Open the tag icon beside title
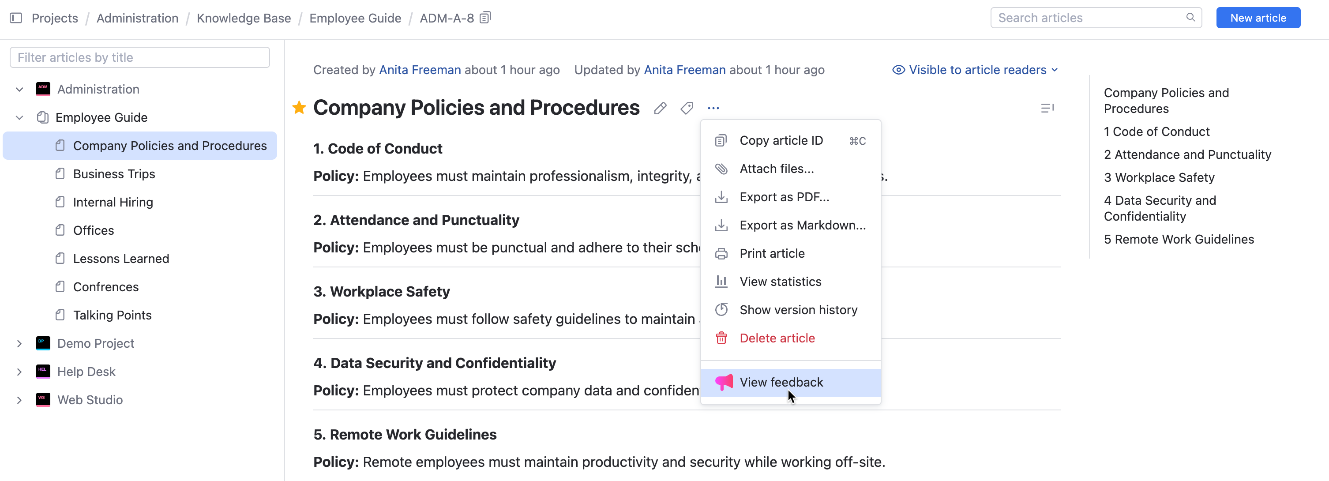Image resolution: width=1329 pixels, height=481 pixels. 687,108
